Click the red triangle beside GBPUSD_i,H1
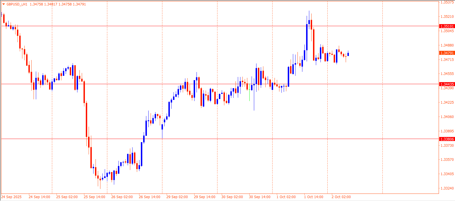Viewport: 455px width, 201px height. pos(3,4)
